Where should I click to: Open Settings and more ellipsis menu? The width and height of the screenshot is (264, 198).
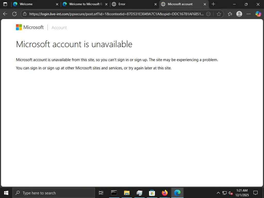[249, 14]
